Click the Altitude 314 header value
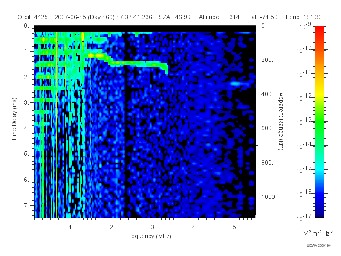Image resolution: width=341 pixels, height=256 pixels. [219, 17]
